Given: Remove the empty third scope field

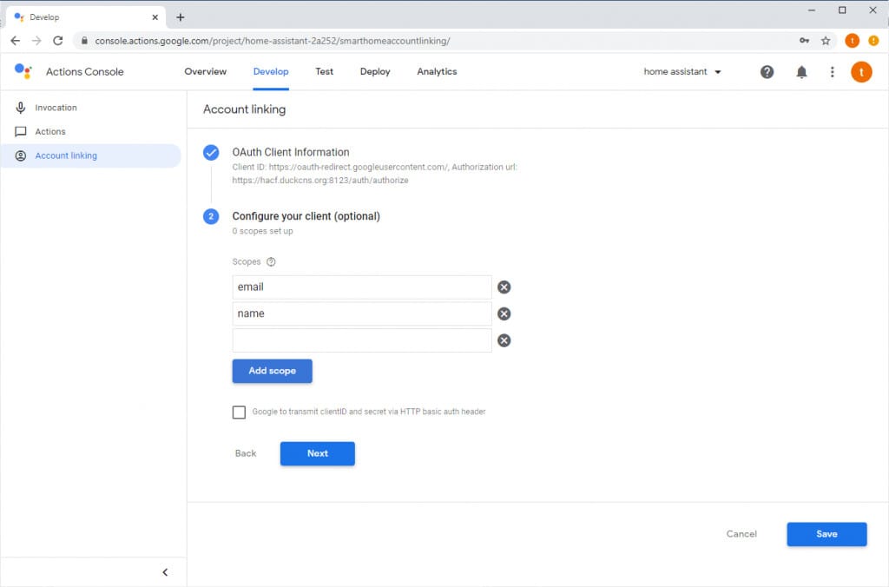Looking at the screenshot, I should pyautogui.click(x=504, y=340).
